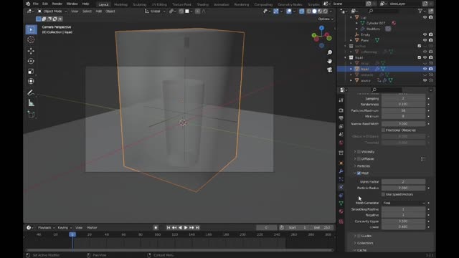
Task: Open the Keying popover in timeline
Action: click(x=65, y=228)
